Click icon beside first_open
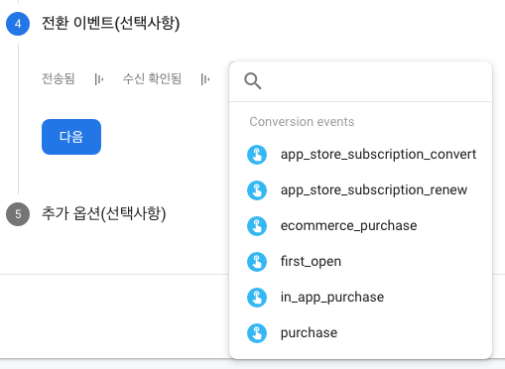505x369 pixels. (257, 262)
